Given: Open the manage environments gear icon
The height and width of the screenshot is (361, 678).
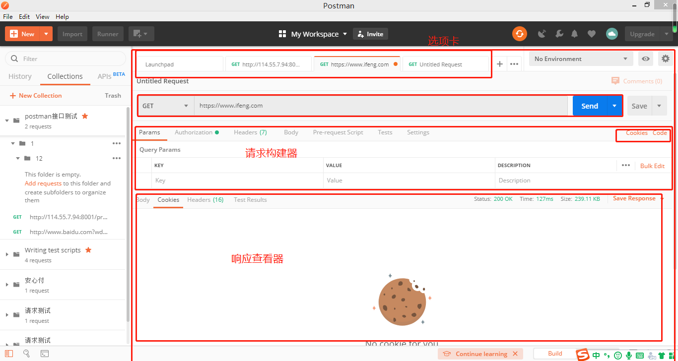Looking at the screenshot, I should [666, 59].
